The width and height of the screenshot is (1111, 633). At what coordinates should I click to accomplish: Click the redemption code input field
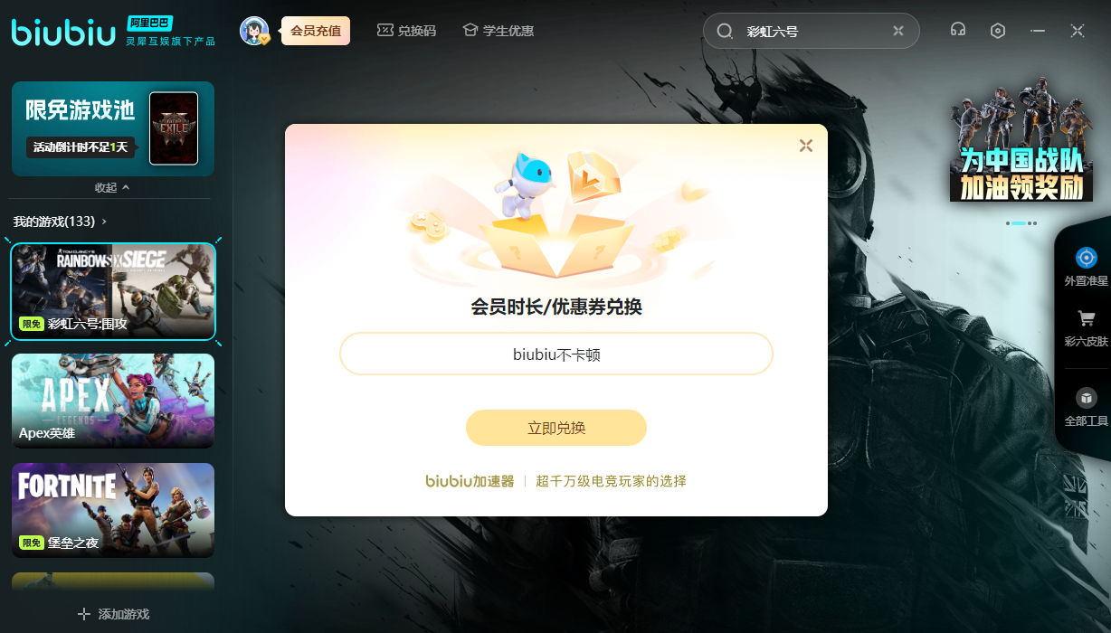[556, 354]
